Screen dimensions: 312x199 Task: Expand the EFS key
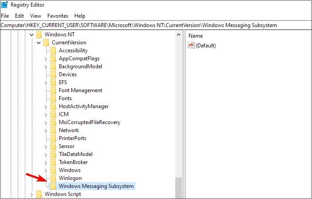click(x=46, y=83)
